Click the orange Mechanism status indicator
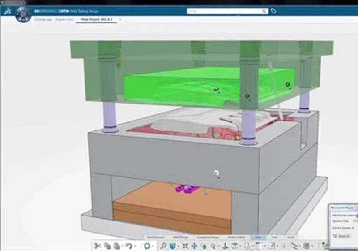The width and height of the screenshot is (358, 251). (x=357, y=216)
